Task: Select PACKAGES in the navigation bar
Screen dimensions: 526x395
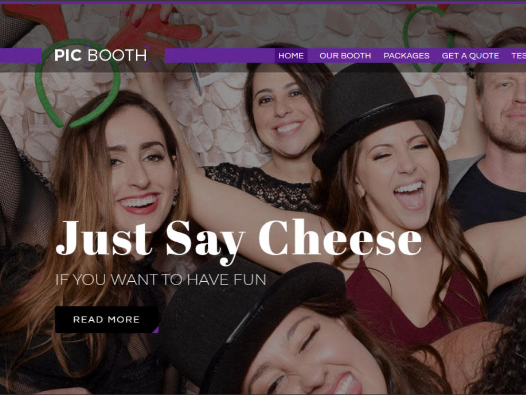Action: [x=406, y=56]
